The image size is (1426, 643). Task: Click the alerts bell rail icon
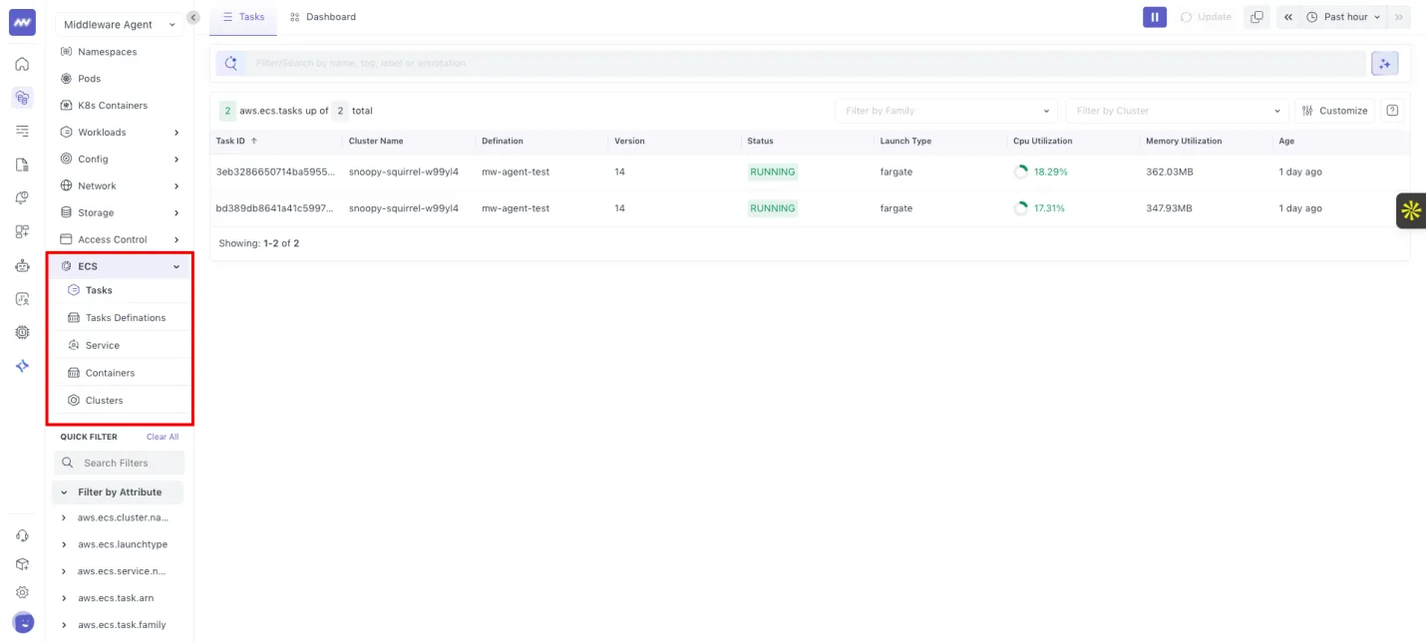coord(22,197)
